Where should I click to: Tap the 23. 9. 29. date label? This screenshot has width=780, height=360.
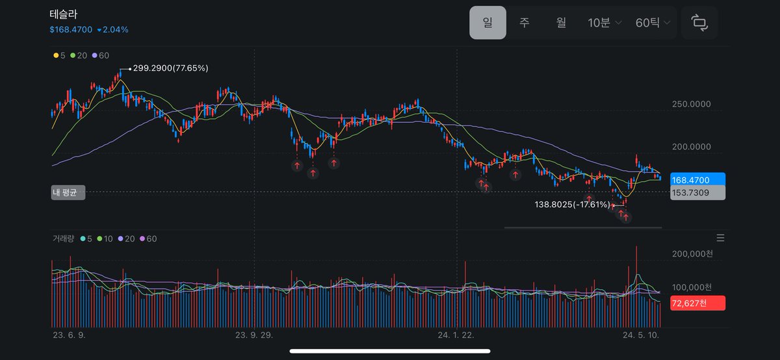(253, 335)
